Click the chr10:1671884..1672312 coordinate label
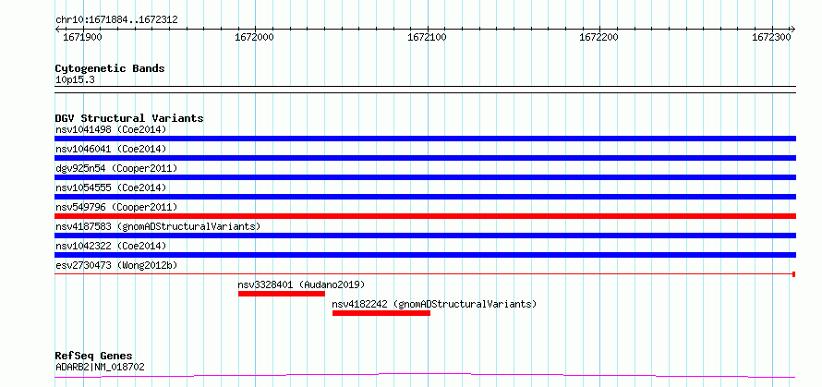The height and width of the screenshot is (387, 822). tap(116, 20)
